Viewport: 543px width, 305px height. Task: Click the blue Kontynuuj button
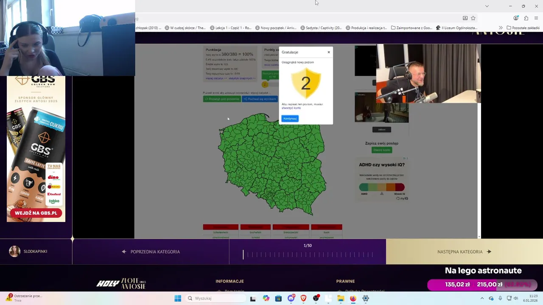click(290, 119)
